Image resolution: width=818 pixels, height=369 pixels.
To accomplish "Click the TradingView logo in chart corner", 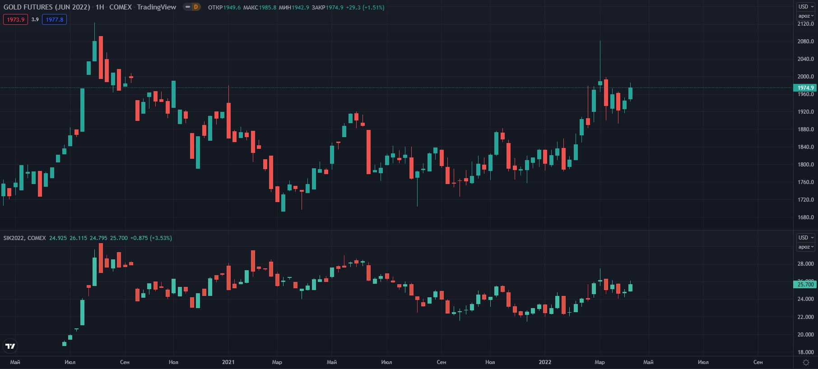I will click(x=10, y=346).
